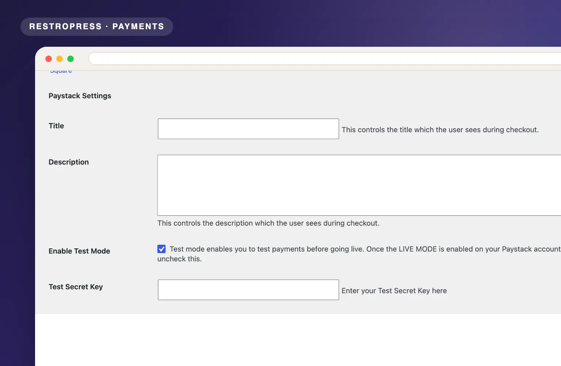Close the browser window with red button
This screenshot has width=561, height=366.
[49, 59]
